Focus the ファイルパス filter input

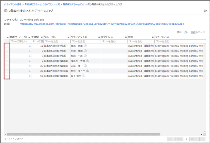pyautogui.click(x=182, y=41)
